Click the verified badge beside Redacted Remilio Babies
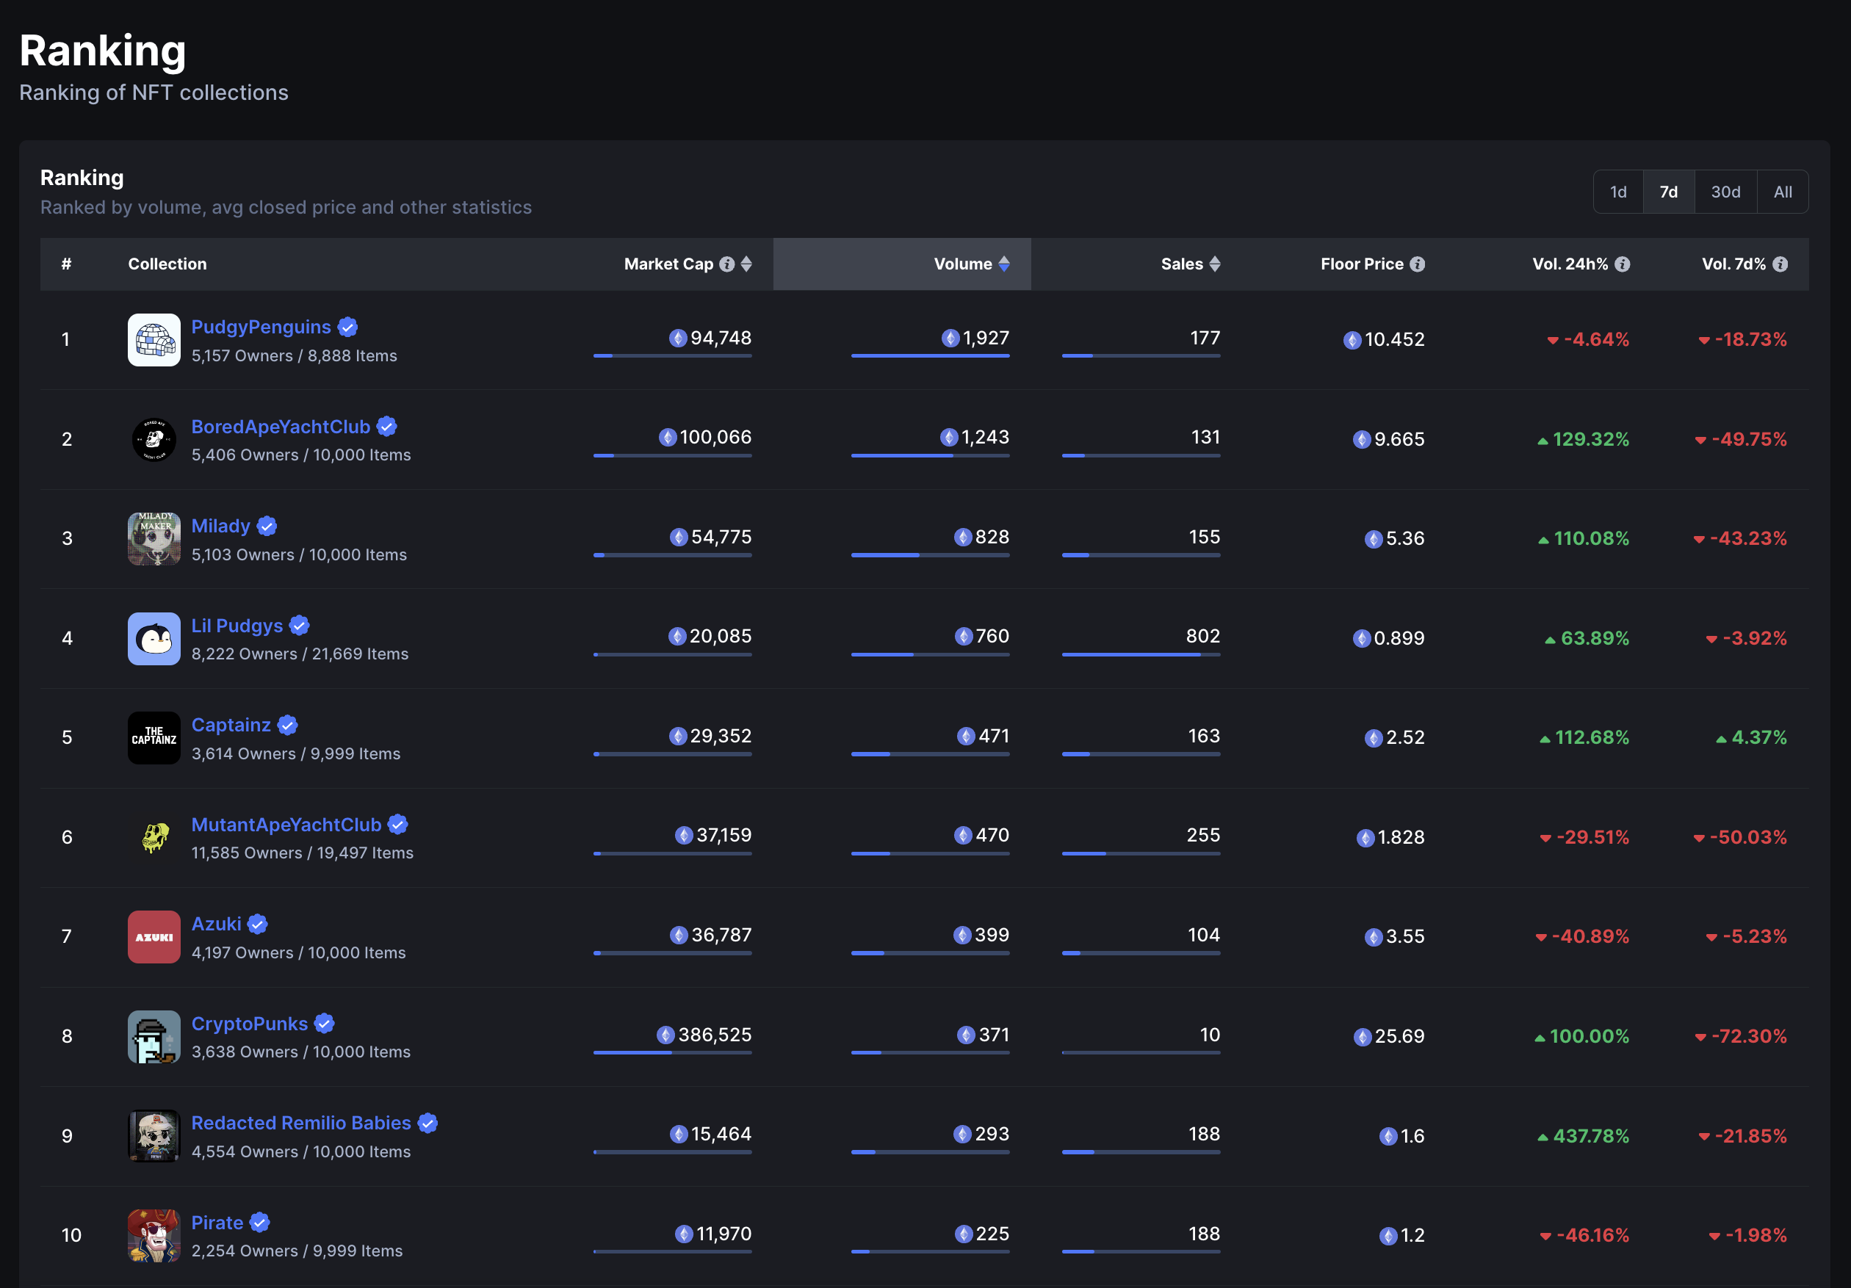1851x1288 pixels. [428, 1124]
